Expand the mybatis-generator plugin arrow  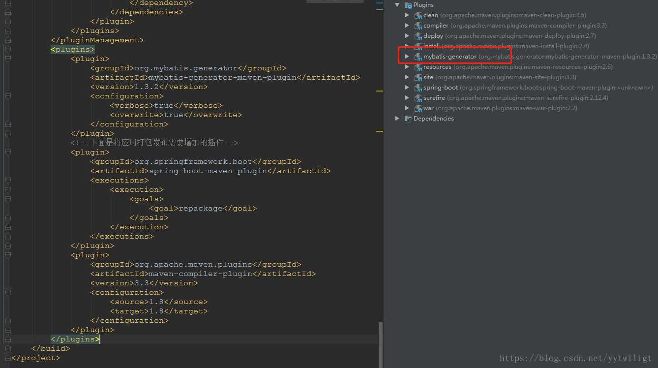point(407,57)
